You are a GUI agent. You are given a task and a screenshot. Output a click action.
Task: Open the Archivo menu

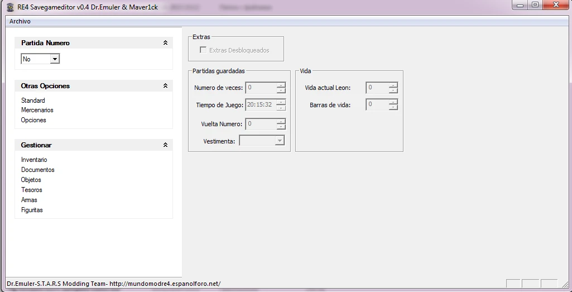click(x=20, y=22)
